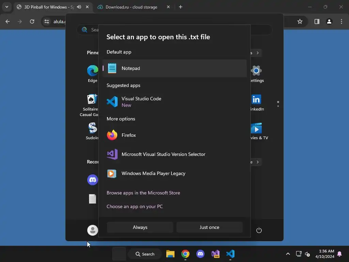This screenshot has height=262, width=349.
Task: Pick Firefox to open the .txt file
Action: (x=174, y=135)
